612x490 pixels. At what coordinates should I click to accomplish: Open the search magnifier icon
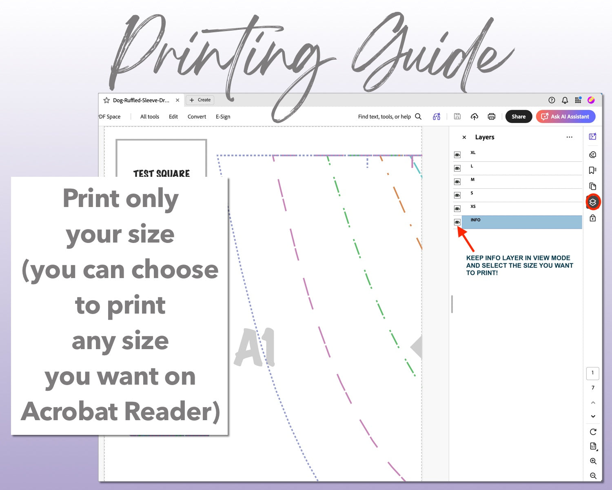pos(418,116)
